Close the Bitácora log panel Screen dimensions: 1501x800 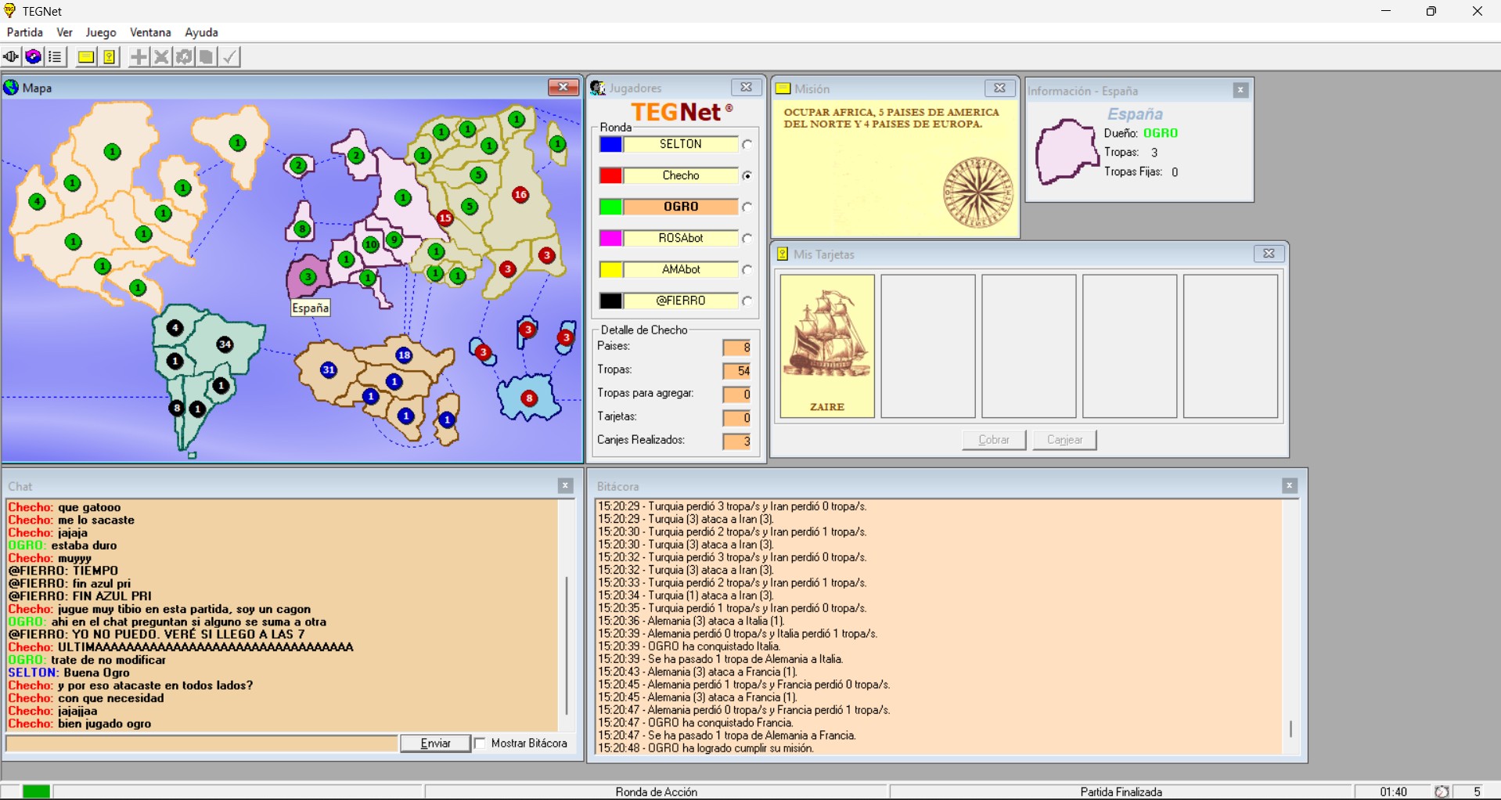[1290, 486]
